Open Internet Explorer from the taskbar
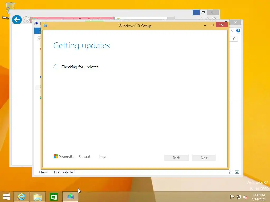Image resolution: width=270 pixels, height=202 pixels. pyautogui.click(x=21, y=197)
